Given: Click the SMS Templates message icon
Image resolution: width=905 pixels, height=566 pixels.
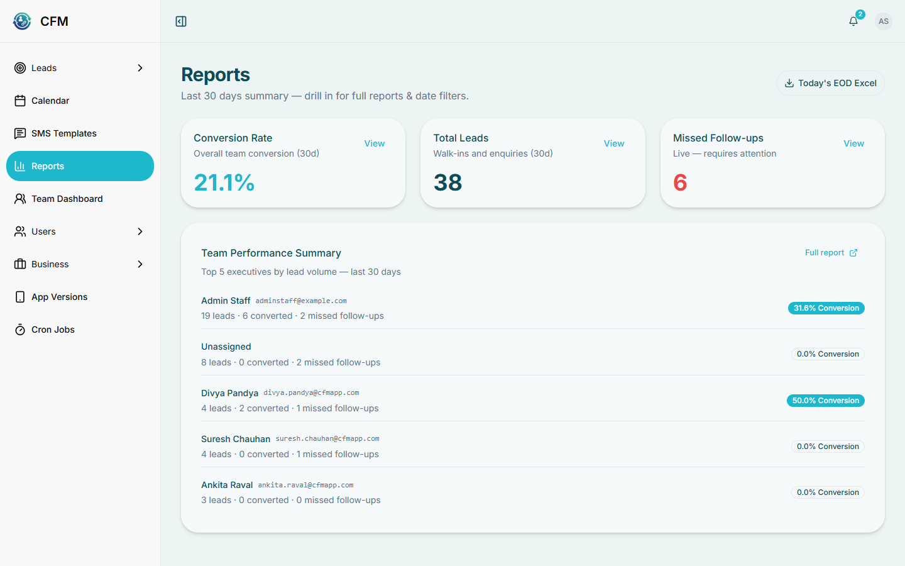Looking at the screenshot, I should 20,133.
